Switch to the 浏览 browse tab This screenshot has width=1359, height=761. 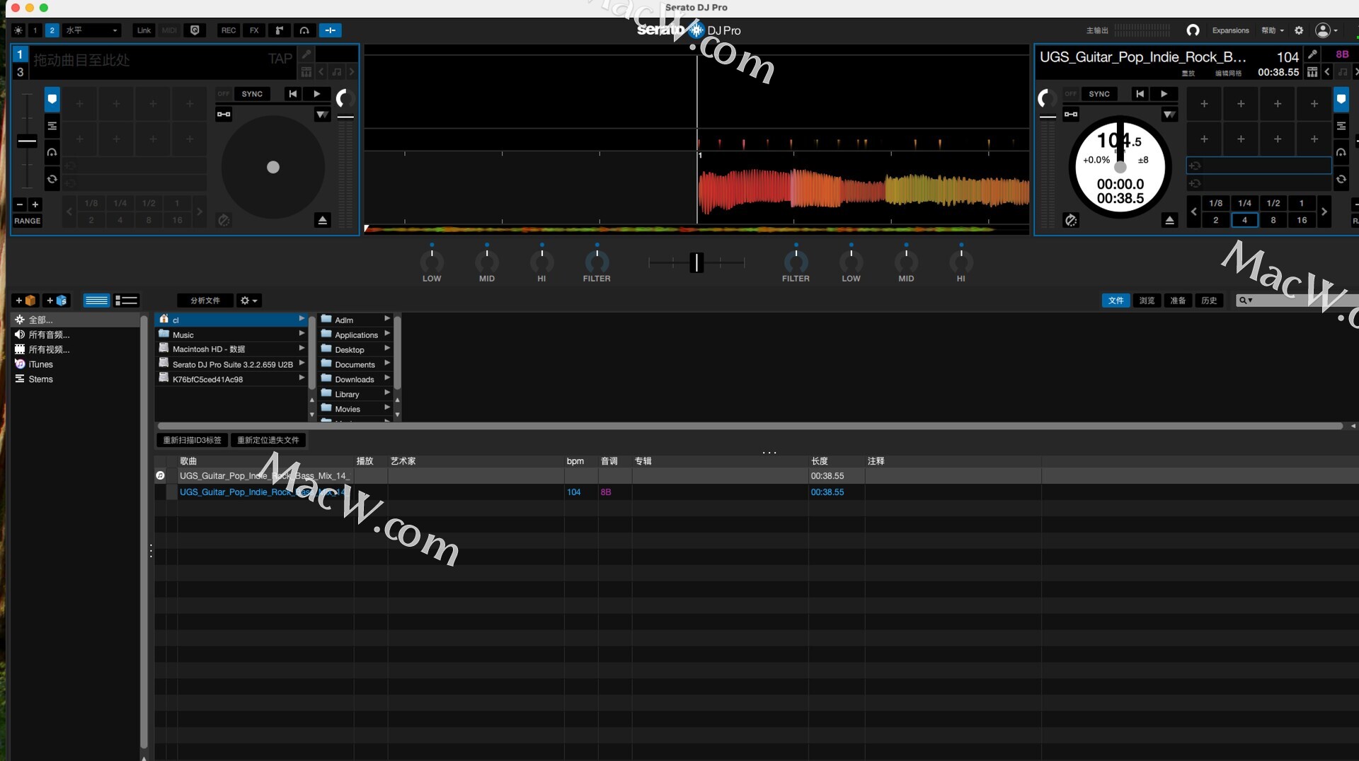point(1147,301)
